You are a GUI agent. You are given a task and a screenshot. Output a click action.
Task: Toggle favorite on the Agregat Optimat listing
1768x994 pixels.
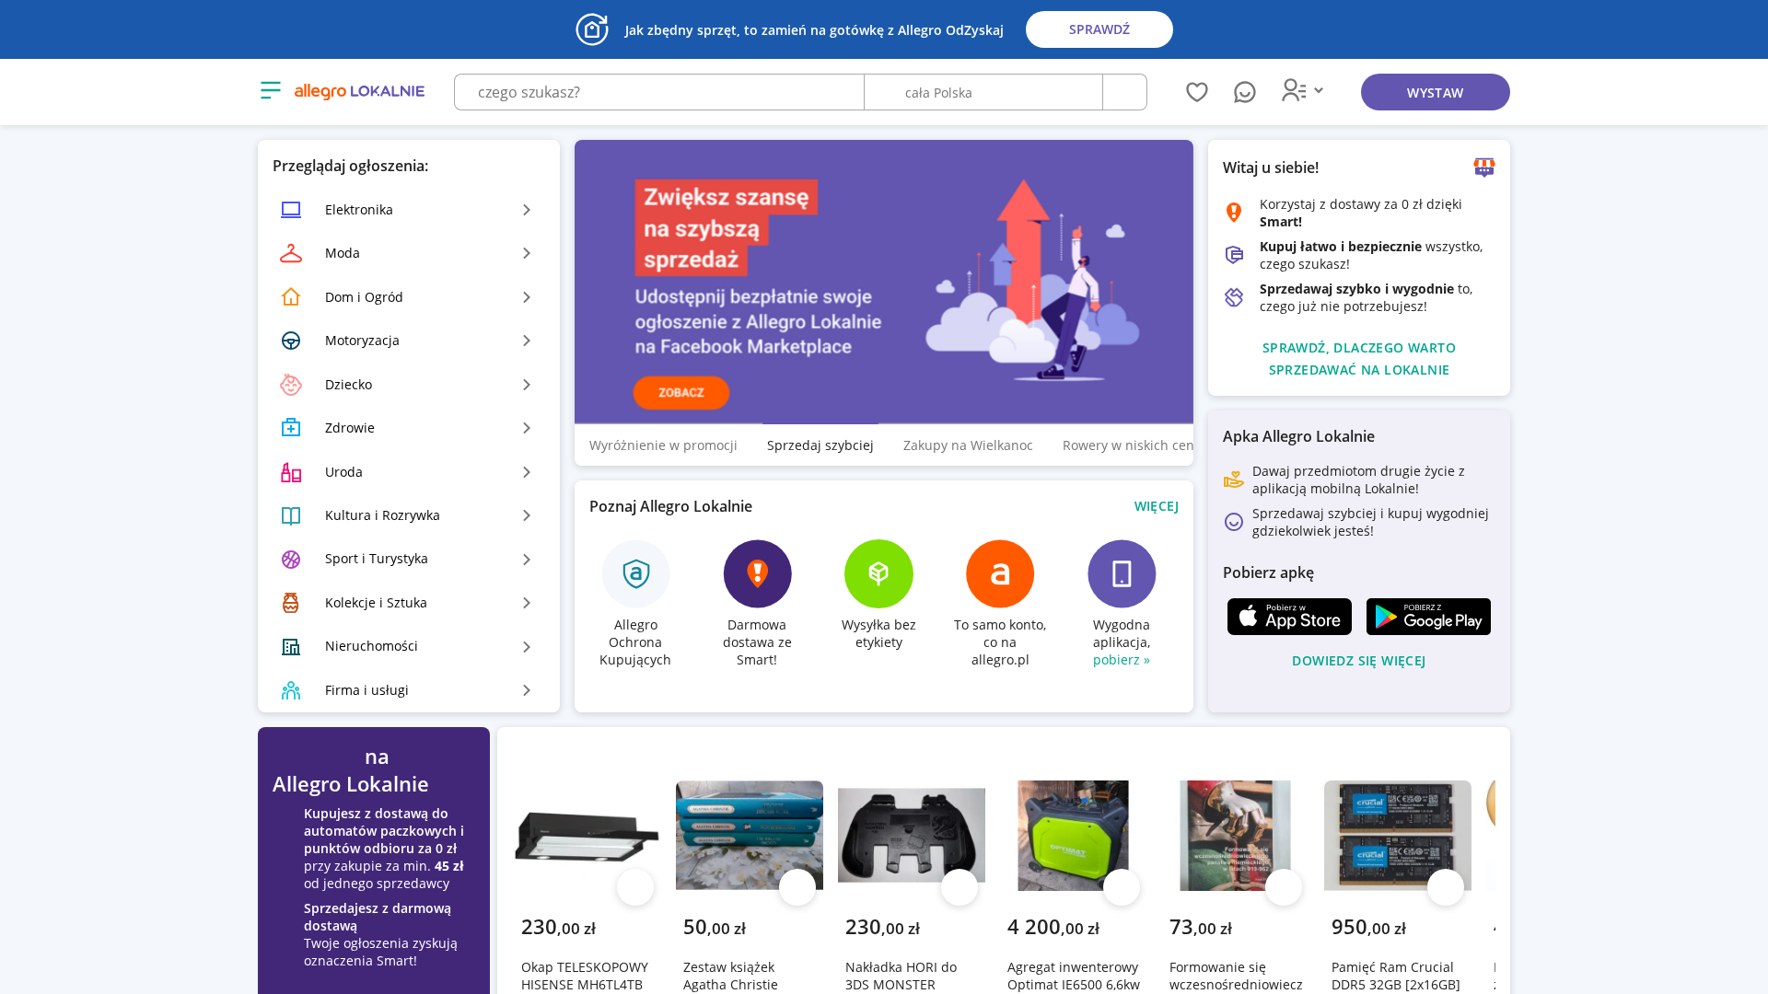click(1122, 887)
